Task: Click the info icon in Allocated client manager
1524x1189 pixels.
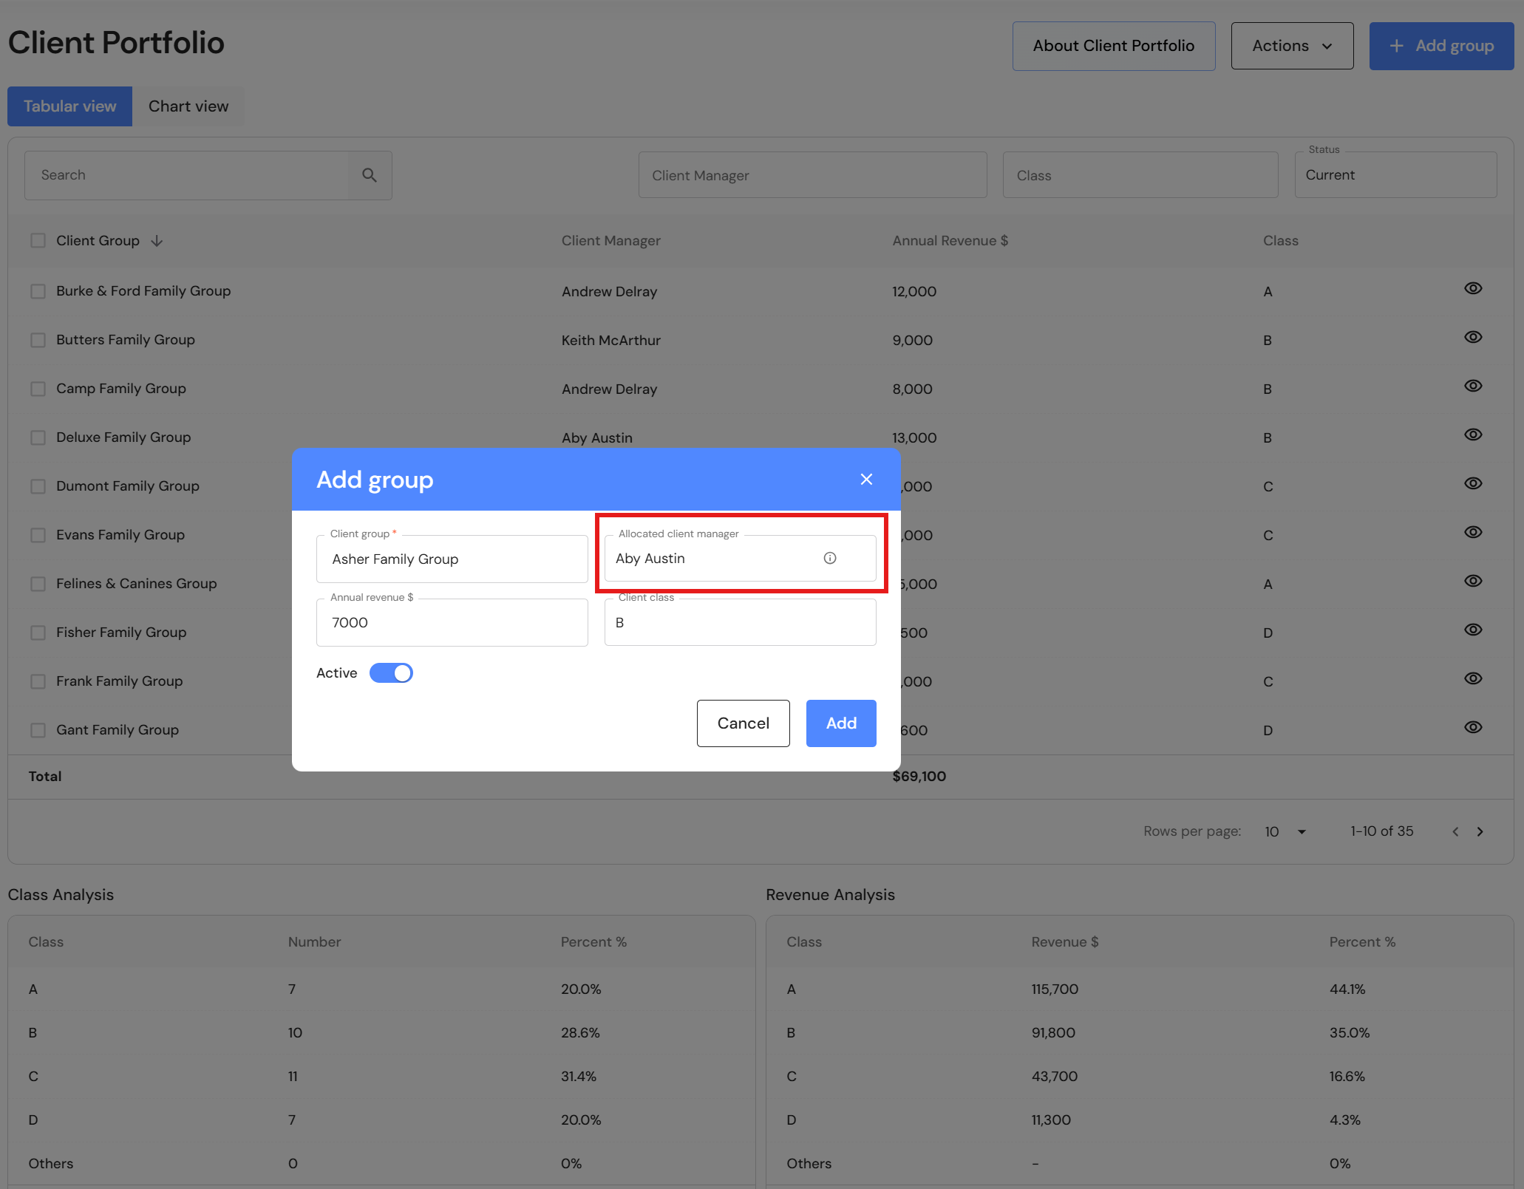Action: [830, 558]
